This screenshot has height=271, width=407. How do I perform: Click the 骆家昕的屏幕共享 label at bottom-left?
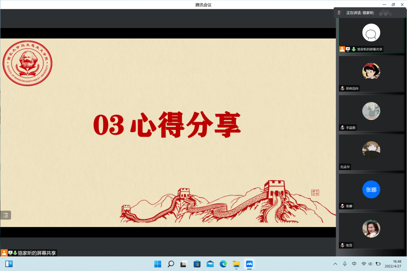point(37,253)
